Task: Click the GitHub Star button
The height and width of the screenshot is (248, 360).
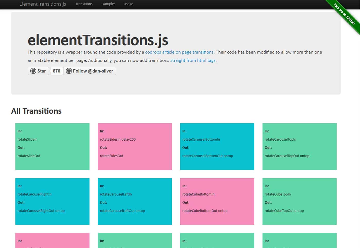Action: click(x=38, y=71)
